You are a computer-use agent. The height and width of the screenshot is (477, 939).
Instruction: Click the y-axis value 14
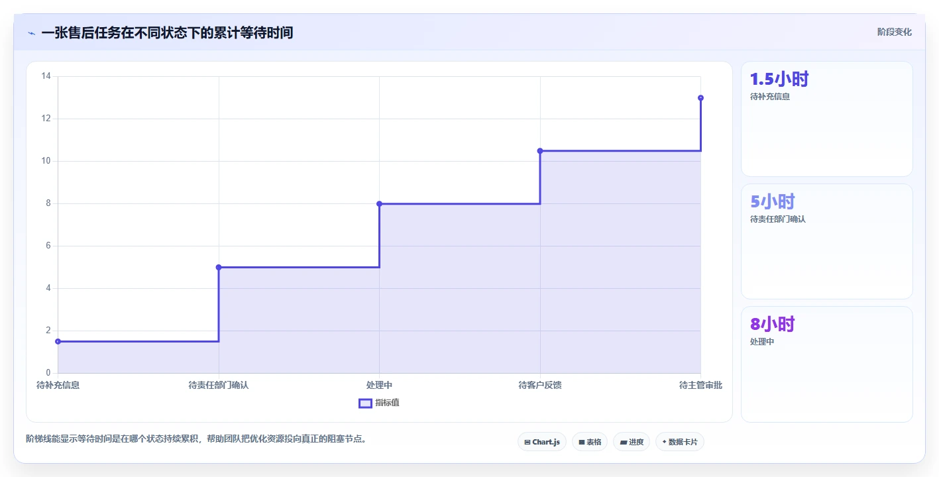pyautogui.click(x=46, y=76)
